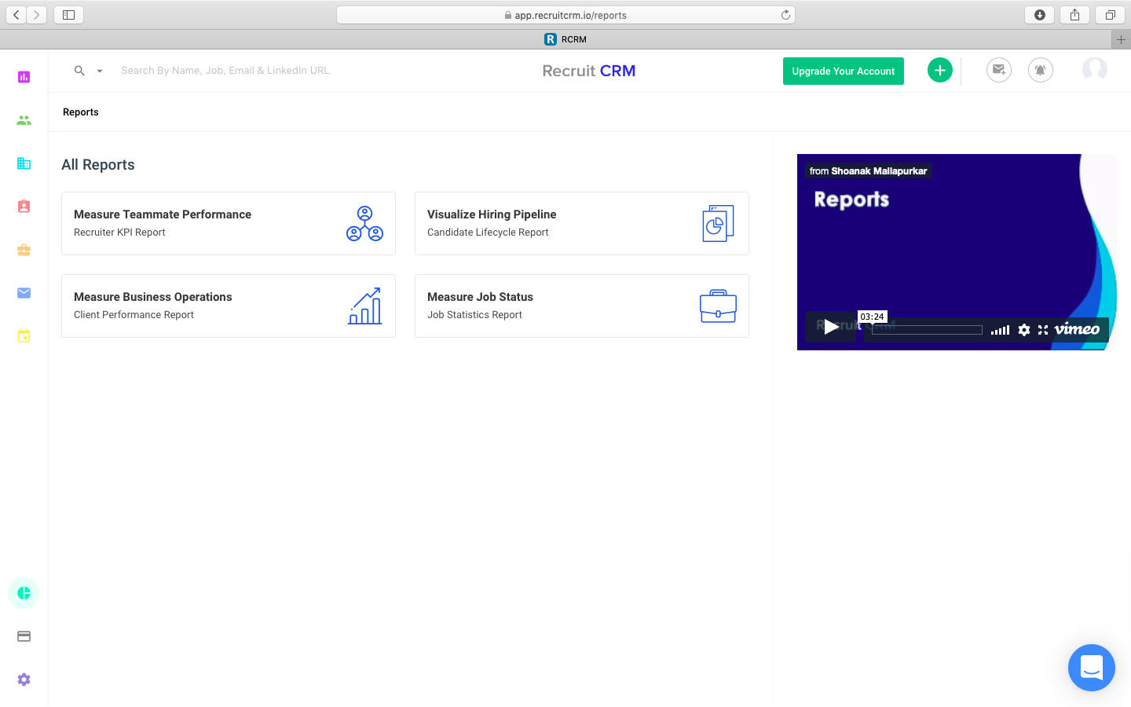Open the compose email envelope icon
The image size is (1131, 707).
999,70
